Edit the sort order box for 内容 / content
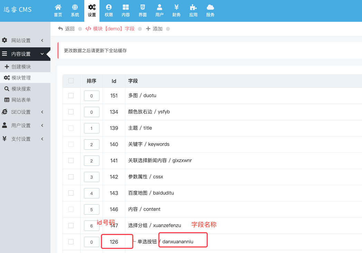362x253 pixels. [x=92, y=209]
